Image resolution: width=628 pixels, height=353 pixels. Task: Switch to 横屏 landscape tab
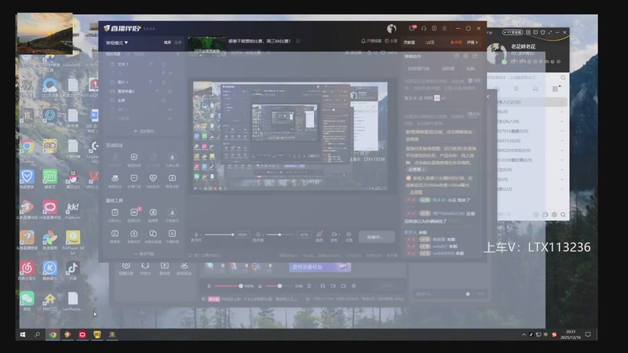click(x=167, y=42)
